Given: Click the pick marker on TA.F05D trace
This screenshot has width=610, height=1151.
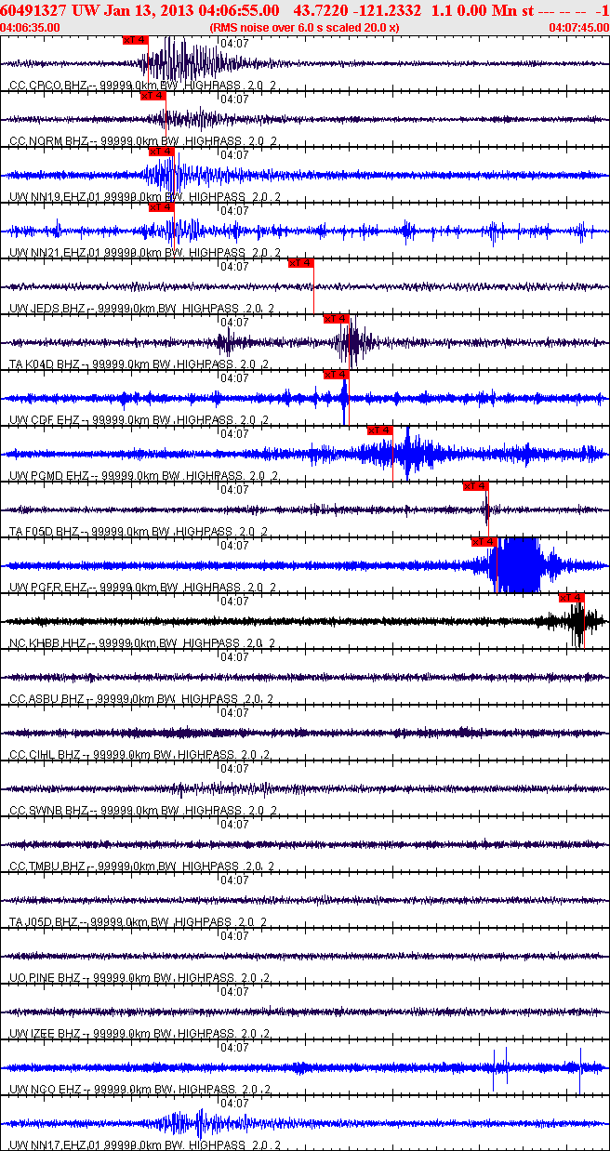Looking at the screenshot, I should coord(475,486).
